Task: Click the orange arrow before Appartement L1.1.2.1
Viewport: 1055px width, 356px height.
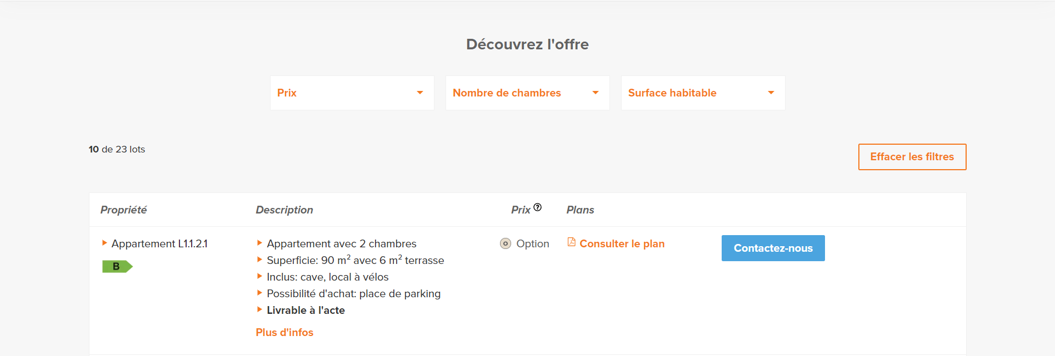Action: tap(104, 243)
